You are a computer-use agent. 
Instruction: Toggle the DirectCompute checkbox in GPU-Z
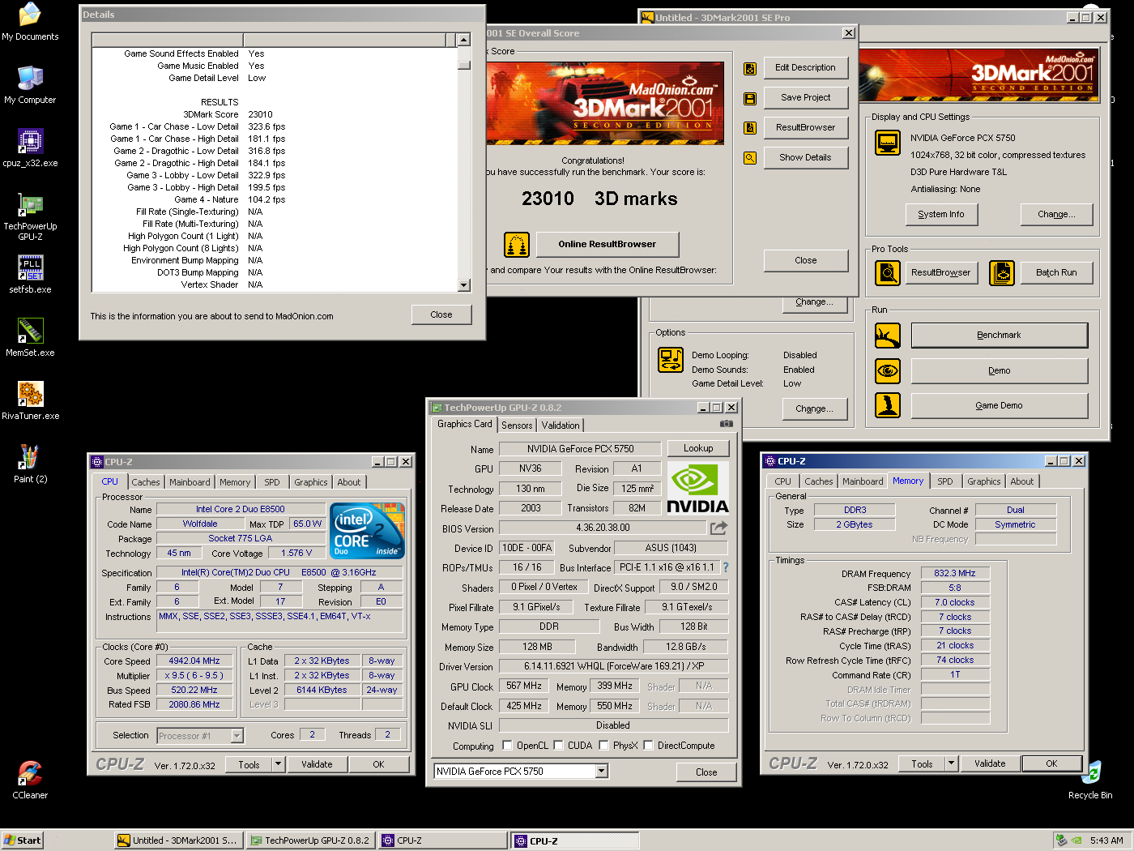648,746
